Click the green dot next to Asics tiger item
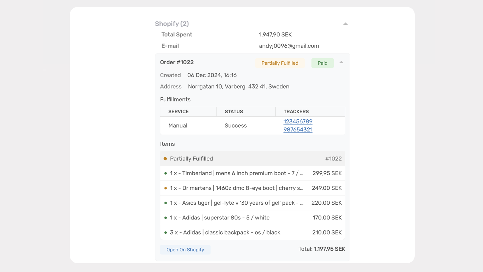Image resolution: width=483 pixels, height=272 pixels. pyautogui.click(x=165, y=202)
